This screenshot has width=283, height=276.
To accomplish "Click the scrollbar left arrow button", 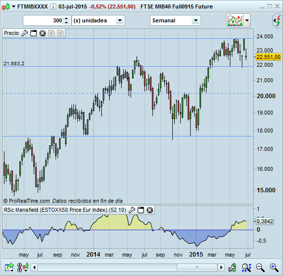I will coord(34,268).
